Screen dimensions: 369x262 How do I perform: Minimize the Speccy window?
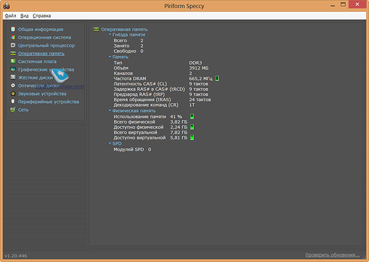pos(333,5)
